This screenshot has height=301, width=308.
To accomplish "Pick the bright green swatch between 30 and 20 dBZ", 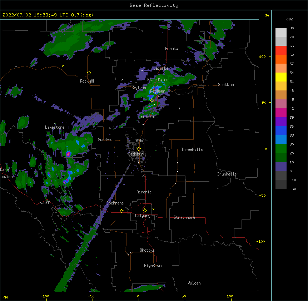I will click(281, 149).
